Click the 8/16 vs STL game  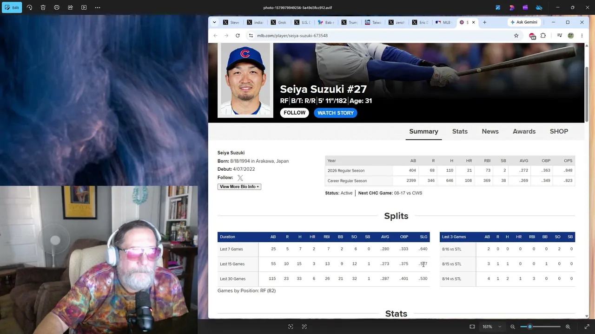click(x=451, y=249)
